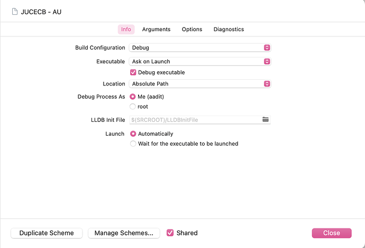Click the folder icon in LLDB Init File field
The height and width of the screenshot is (248, 365).
tap(266, 120)
